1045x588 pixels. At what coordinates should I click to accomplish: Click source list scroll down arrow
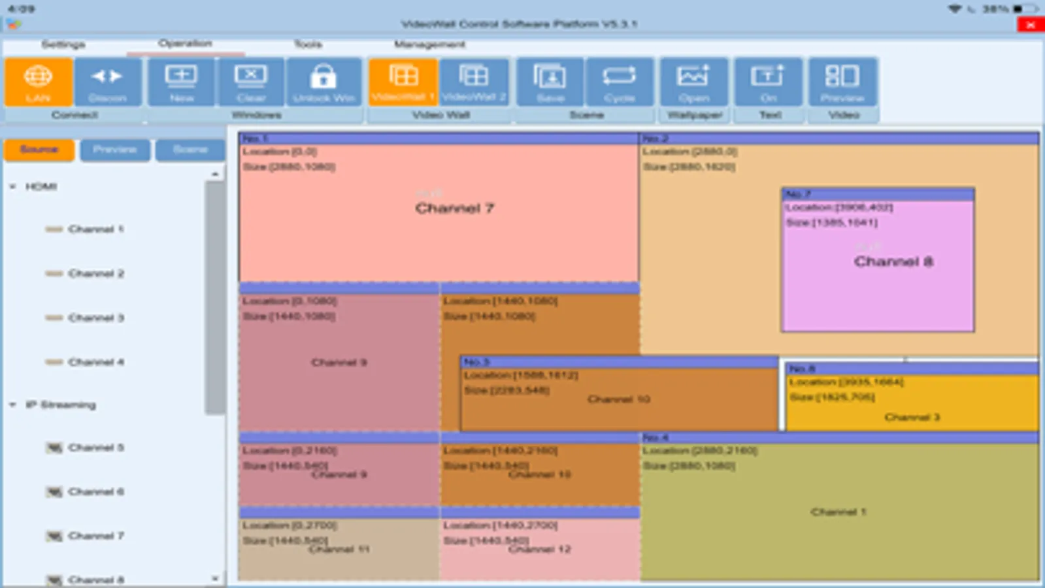click(x=215, y=578)
